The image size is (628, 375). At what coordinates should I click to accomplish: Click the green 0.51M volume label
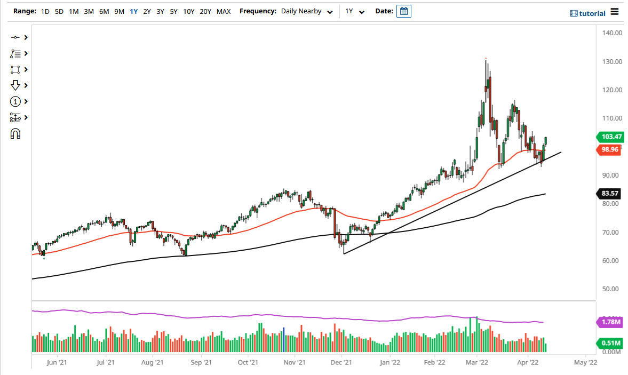point(610,343)
